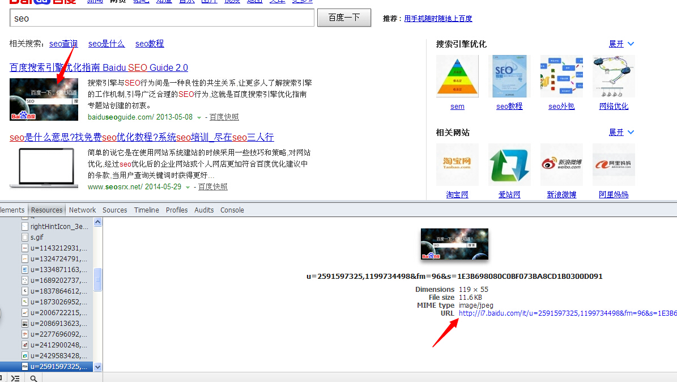Open dropdown arrow after baiduseoguide.com date
This screenshot has width=677, height=382.
[199, 117]
